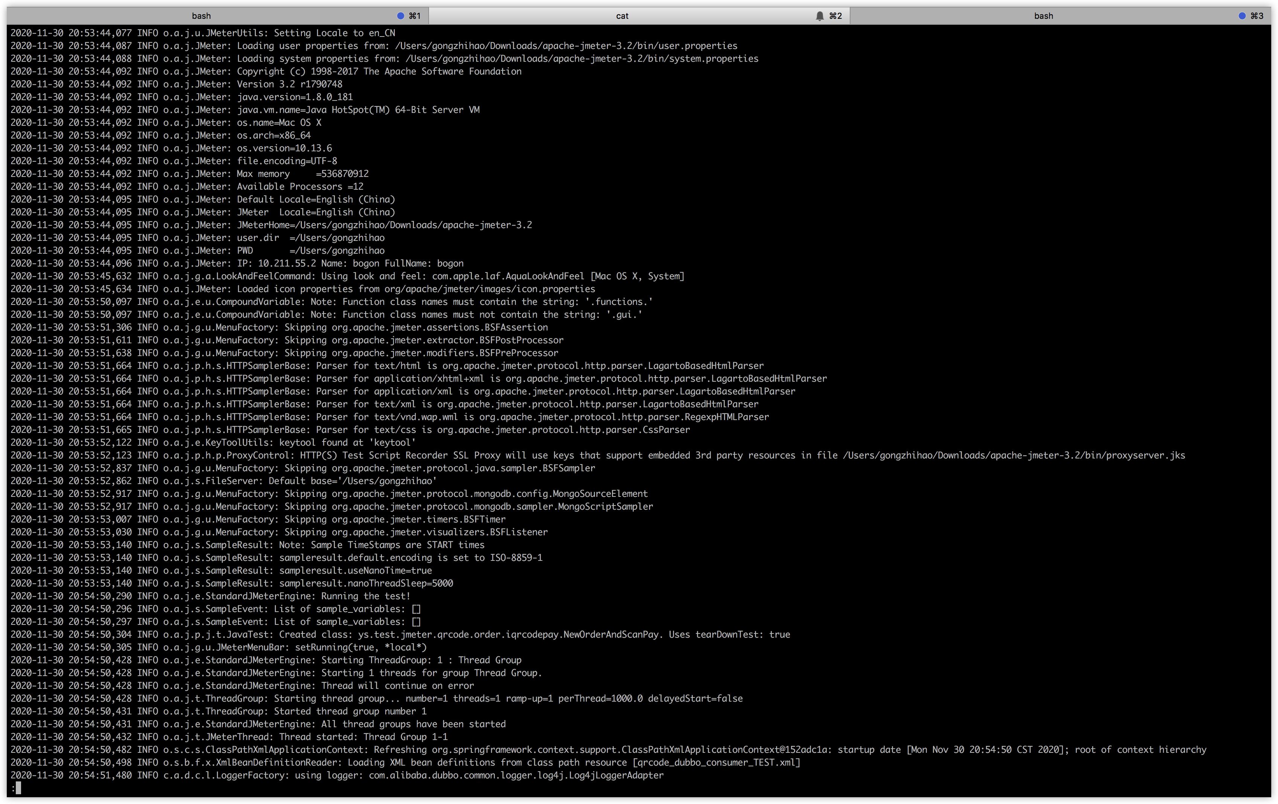Click 'Thread will continue on error' line
The height and width of the screenshot is (804, 1278).
(242, 686)
